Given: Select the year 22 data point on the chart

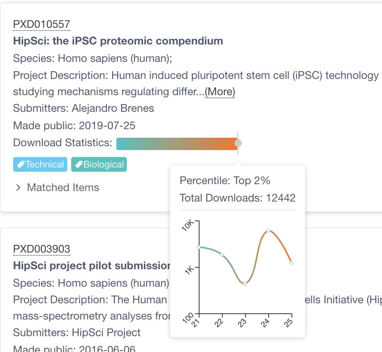Looking at the screenshot, I should point(222,255).
